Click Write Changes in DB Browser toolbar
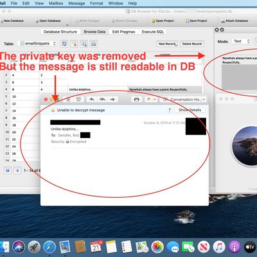Screen dimensions: 257x257 [87, 21]
